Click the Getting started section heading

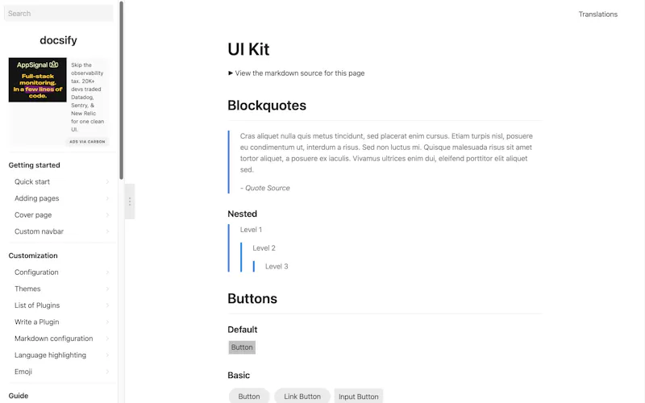click(x=34, y=165)
